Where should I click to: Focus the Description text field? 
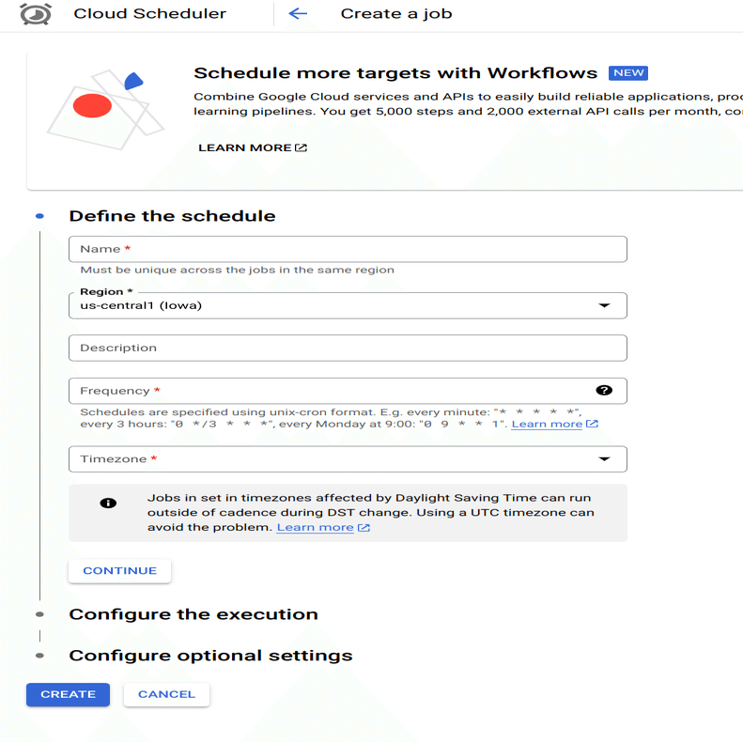point(348,348)
